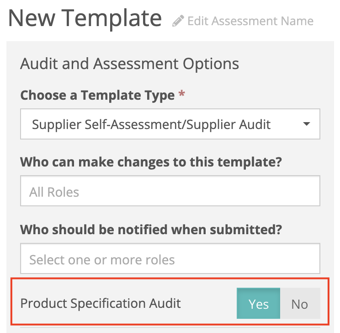This screenshot has height=333, width=340.
Task: Click the right end of the All Roles field
Action: tap(306, 192)
